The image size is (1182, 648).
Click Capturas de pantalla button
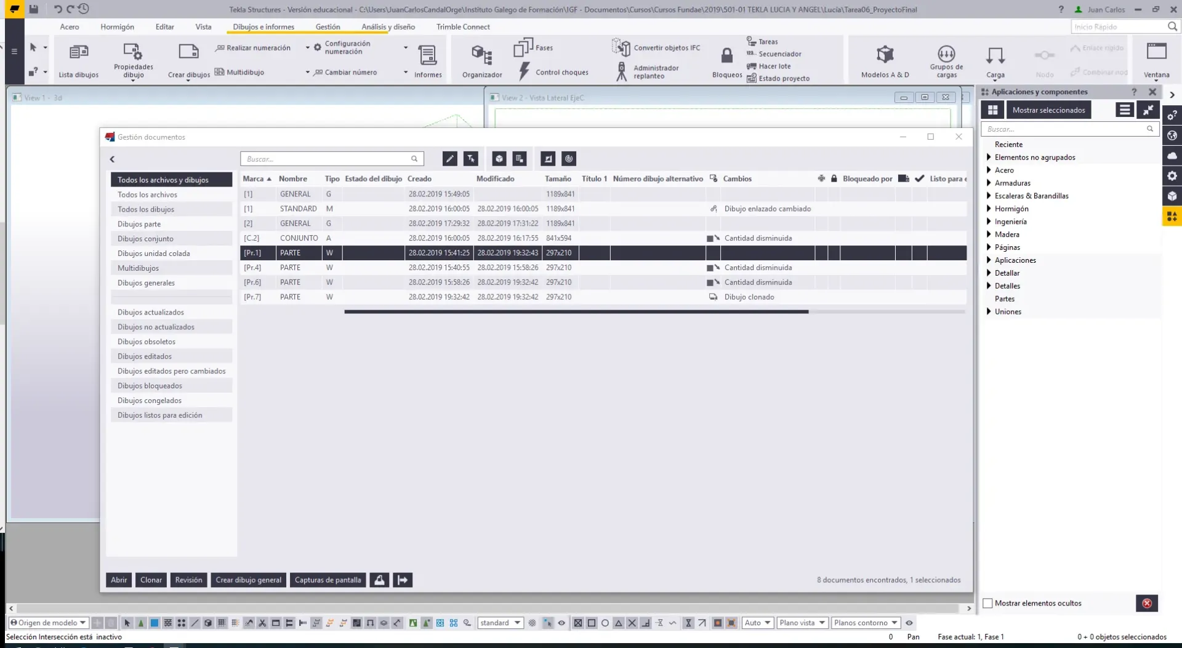coord(328,580)
